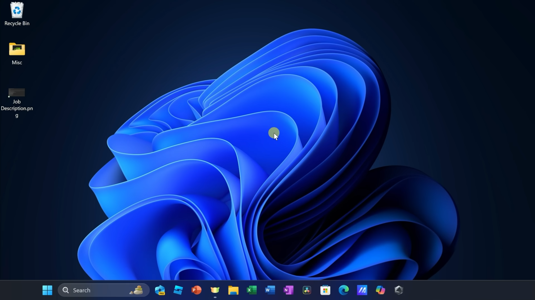The height and width of the screenshot is (300, 535).
Task: Click the Windows Start button
Action: tap(47, 290)
